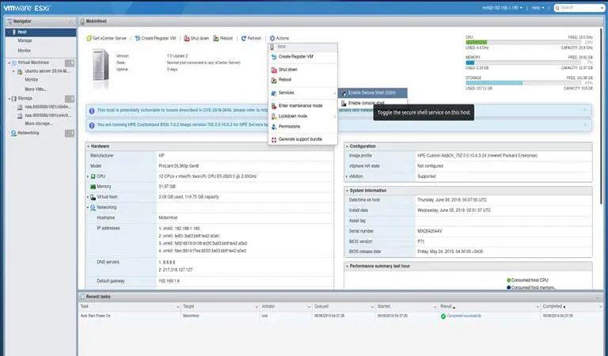Toggle the Consumed host CPU legend
The image size is (608, 356).
click(x=527, y=281)
